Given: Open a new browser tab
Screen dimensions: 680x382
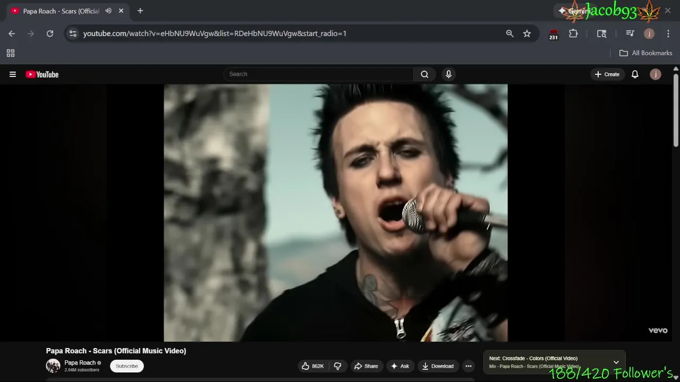Looking at the screenshot, I should coord(140,11).
